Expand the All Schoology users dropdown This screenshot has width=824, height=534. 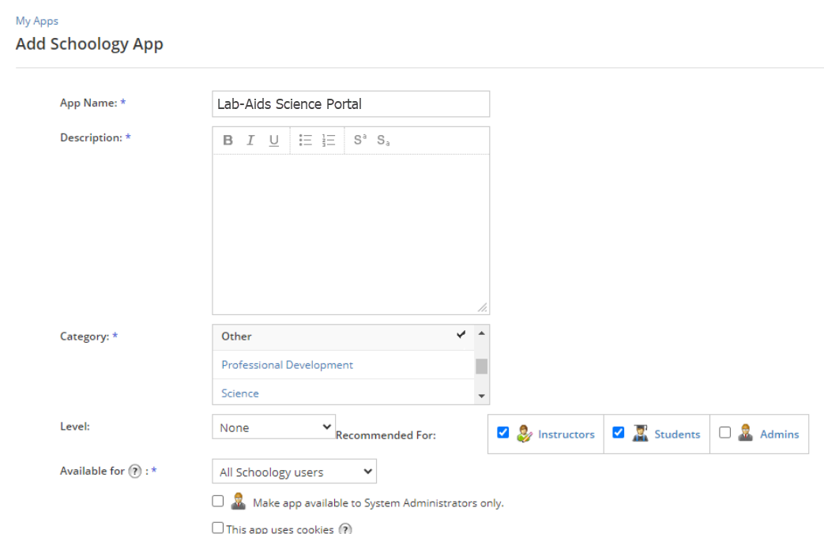click(x=294, y=472)
